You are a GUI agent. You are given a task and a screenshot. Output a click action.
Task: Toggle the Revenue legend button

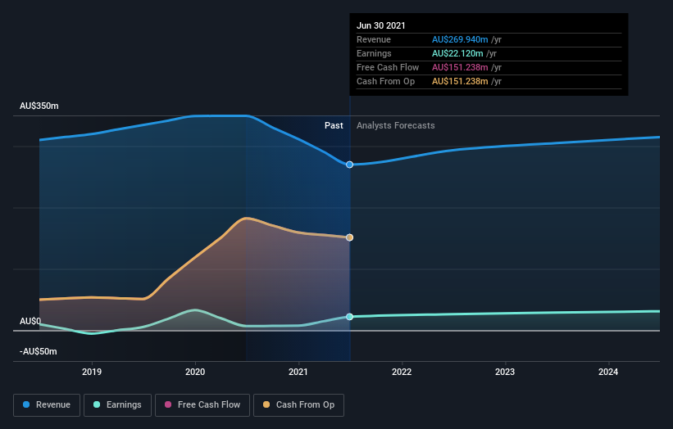[47, 405]
